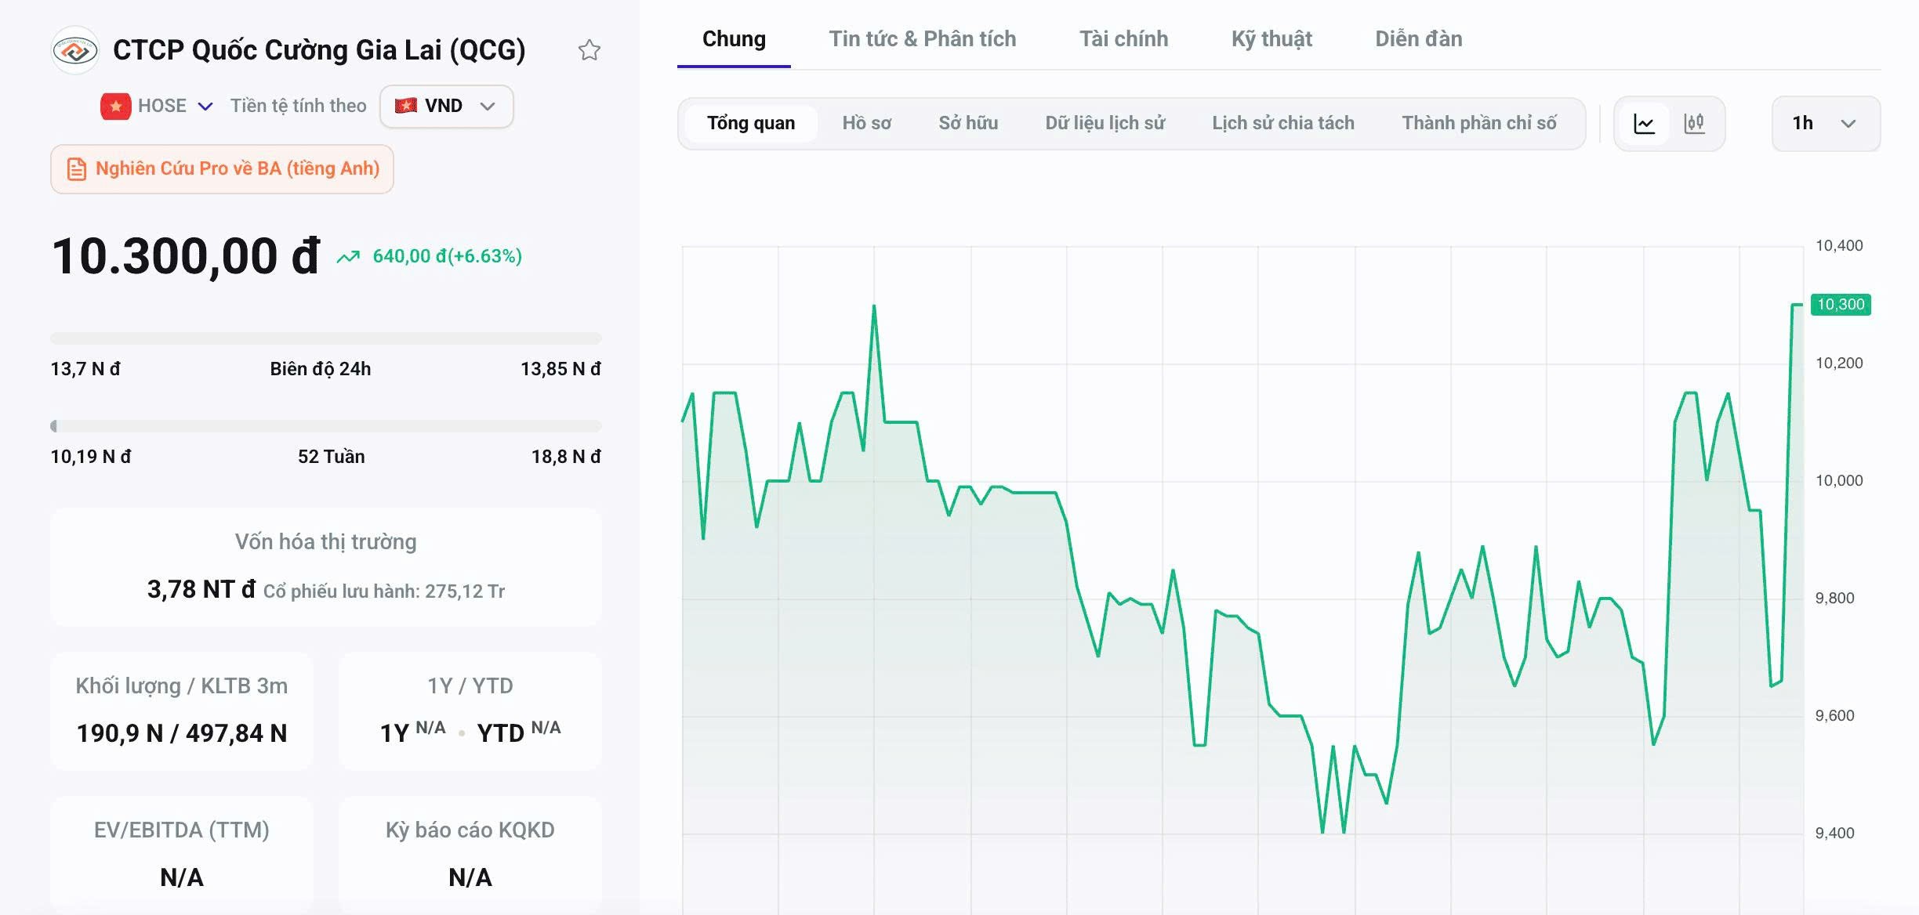Open Nghiên Cứu Pro về BA research

pyautogui.click(x=222, y=169)
